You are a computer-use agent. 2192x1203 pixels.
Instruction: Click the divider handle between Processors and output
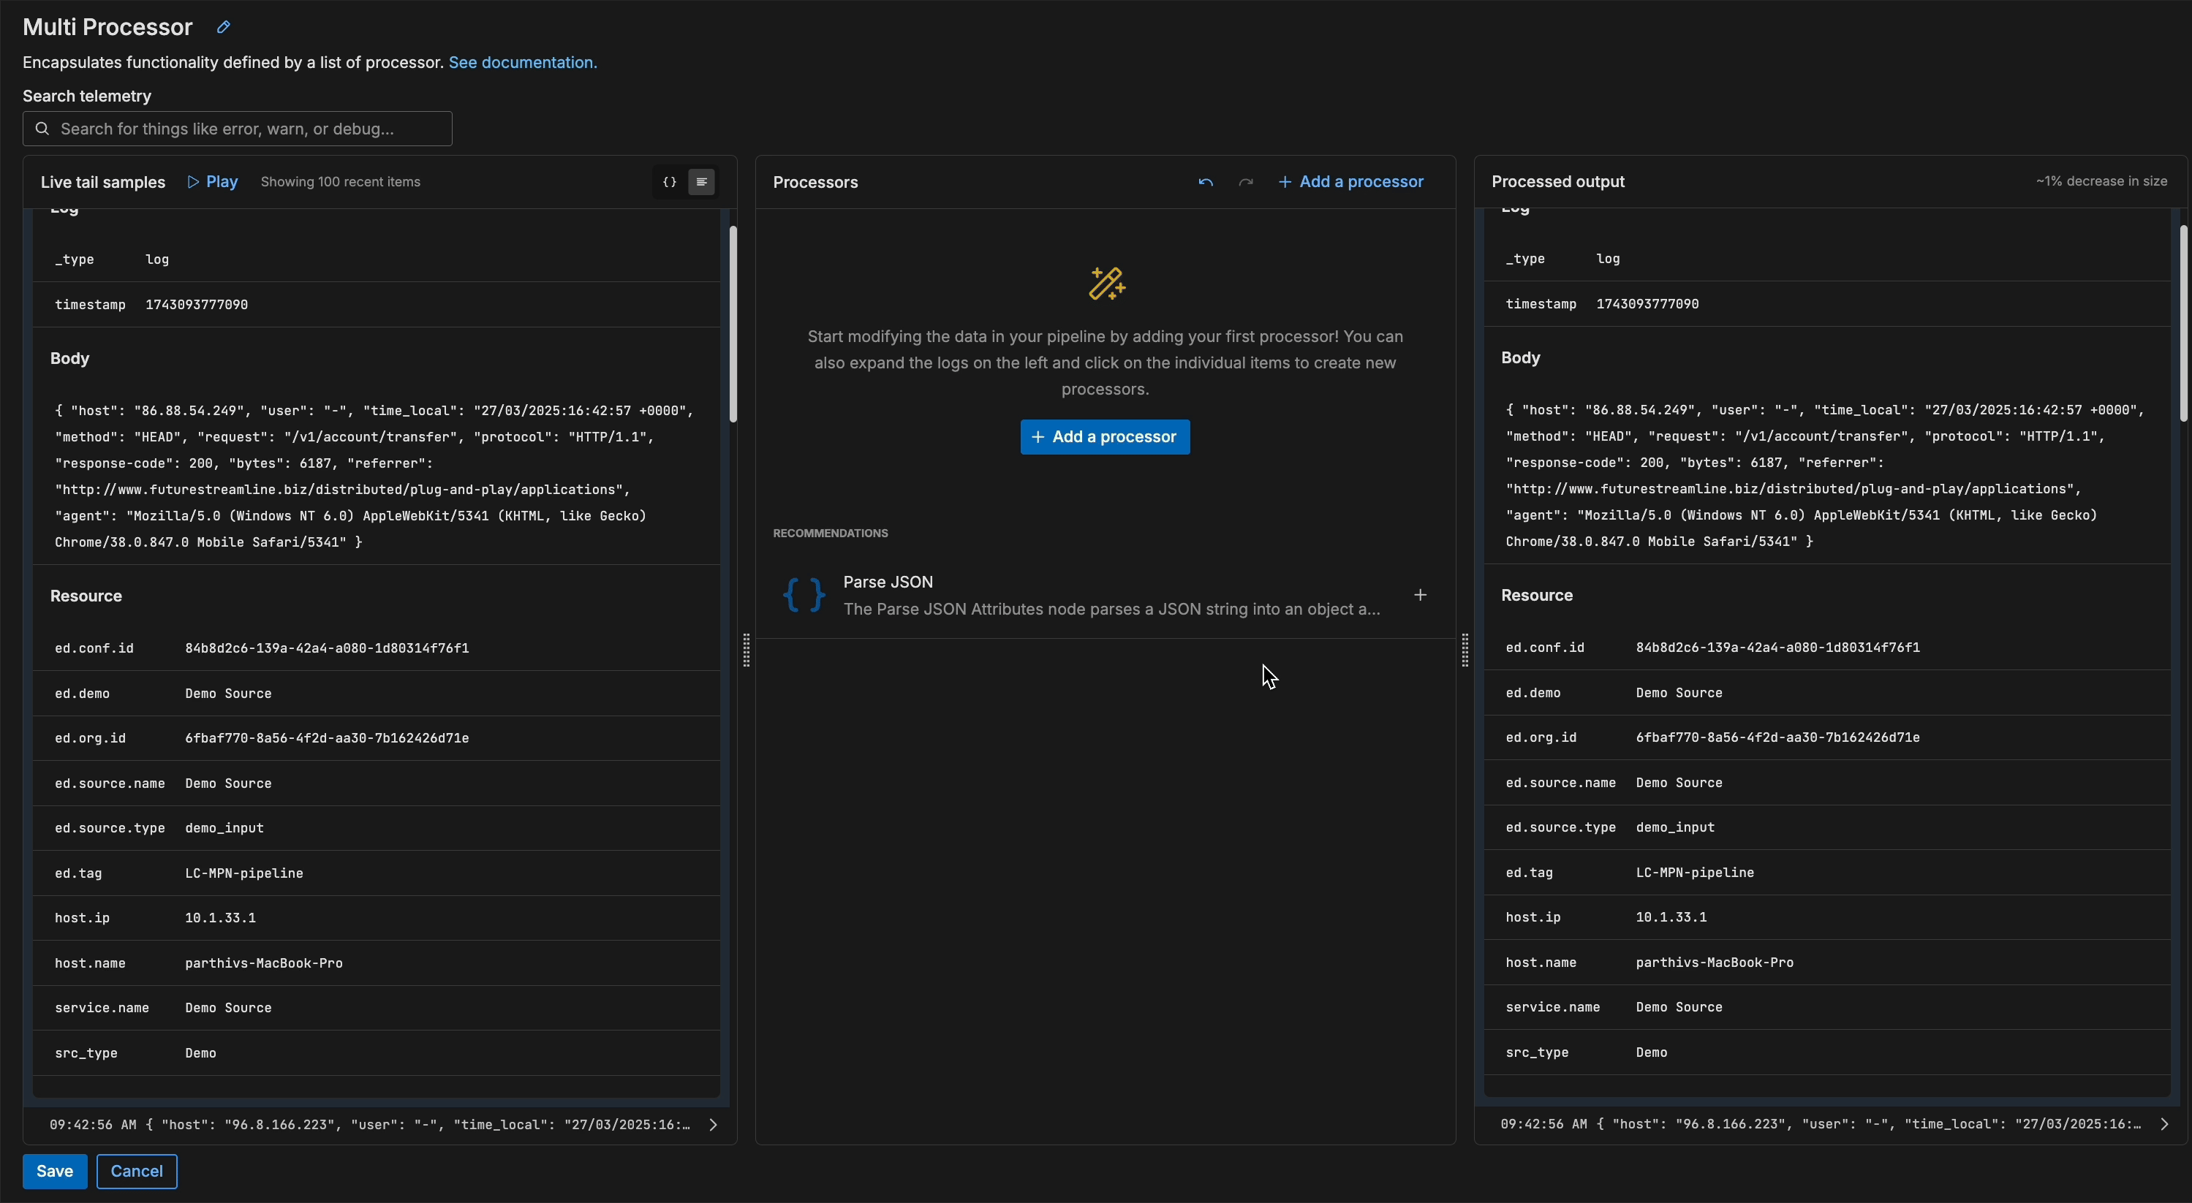1465,650
